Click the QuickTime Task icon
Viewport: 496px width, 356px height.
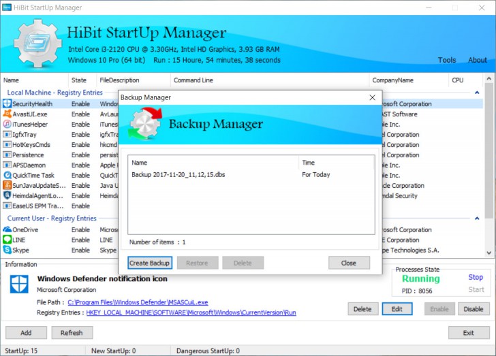(x=7, y=175)
